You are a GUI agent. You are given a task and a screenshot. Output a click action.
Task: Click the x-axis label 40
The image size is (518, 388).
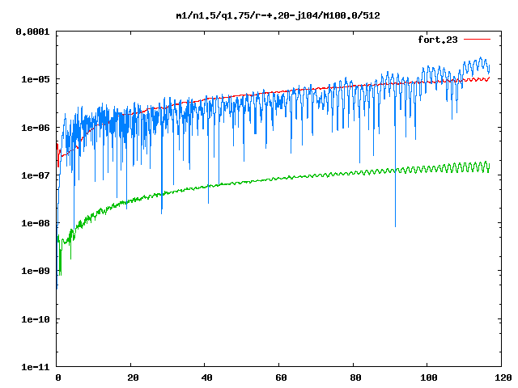click(207, 377)
